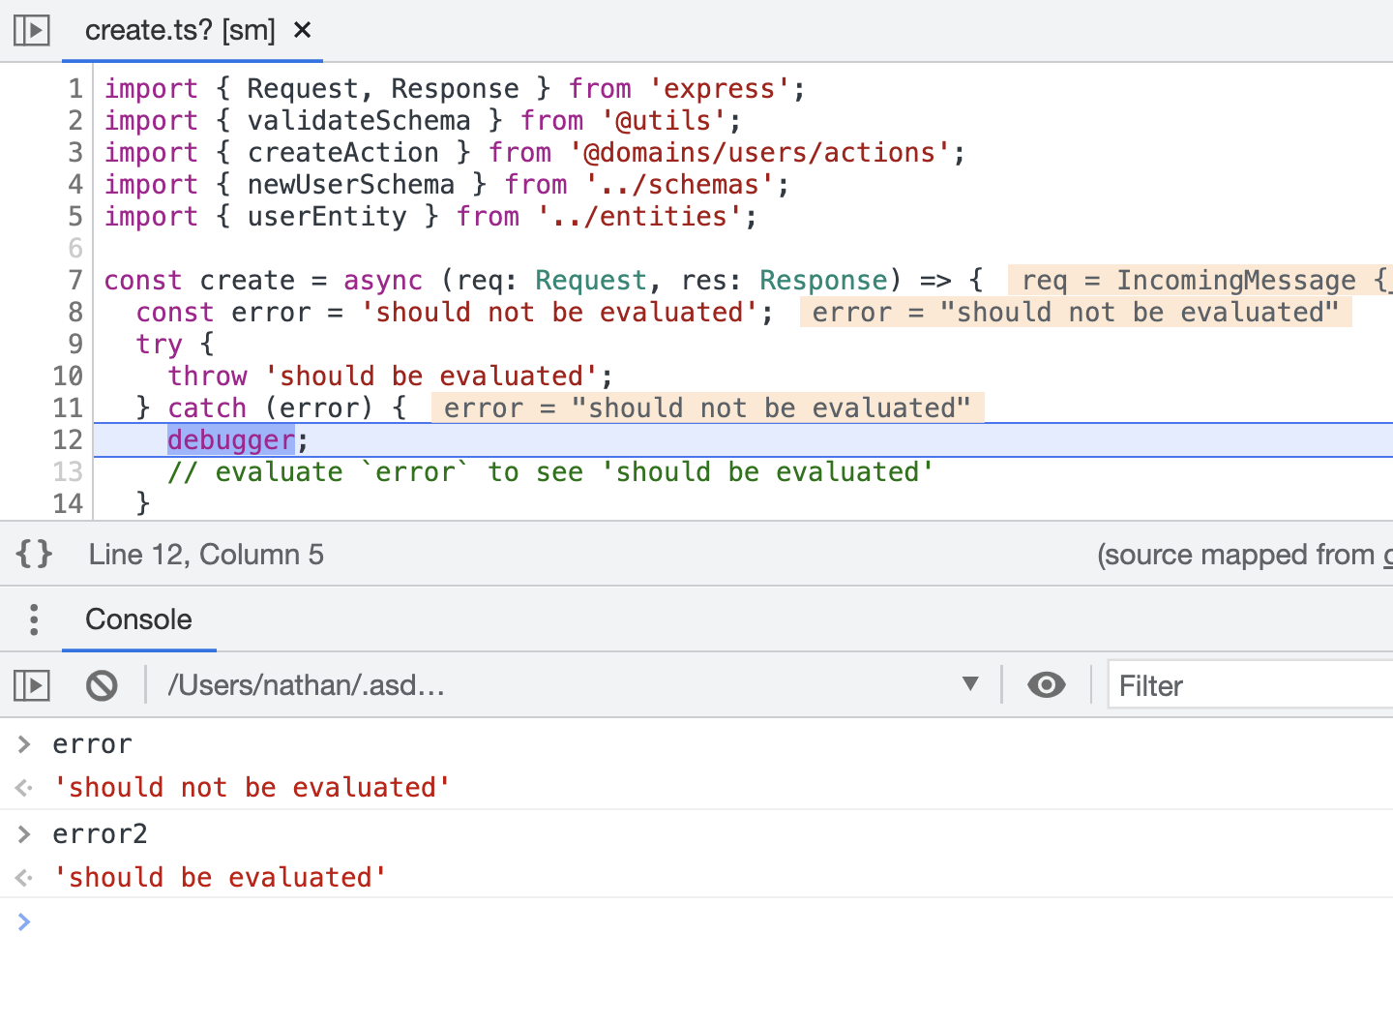Close the create.ts file tab
Screen dimensions: 1393x1026
pyautogui.click(x=301, y=30)
